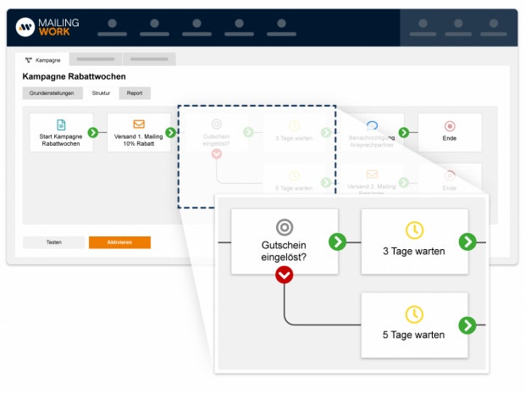Click the Testen button

pyautogui.click(x=53, y=242)
